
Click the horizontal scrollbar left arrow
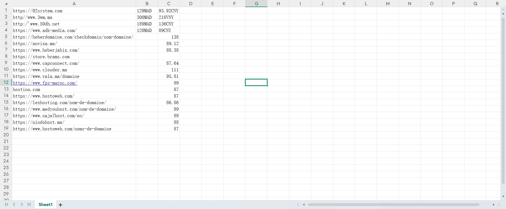click(x=304, y=204)
